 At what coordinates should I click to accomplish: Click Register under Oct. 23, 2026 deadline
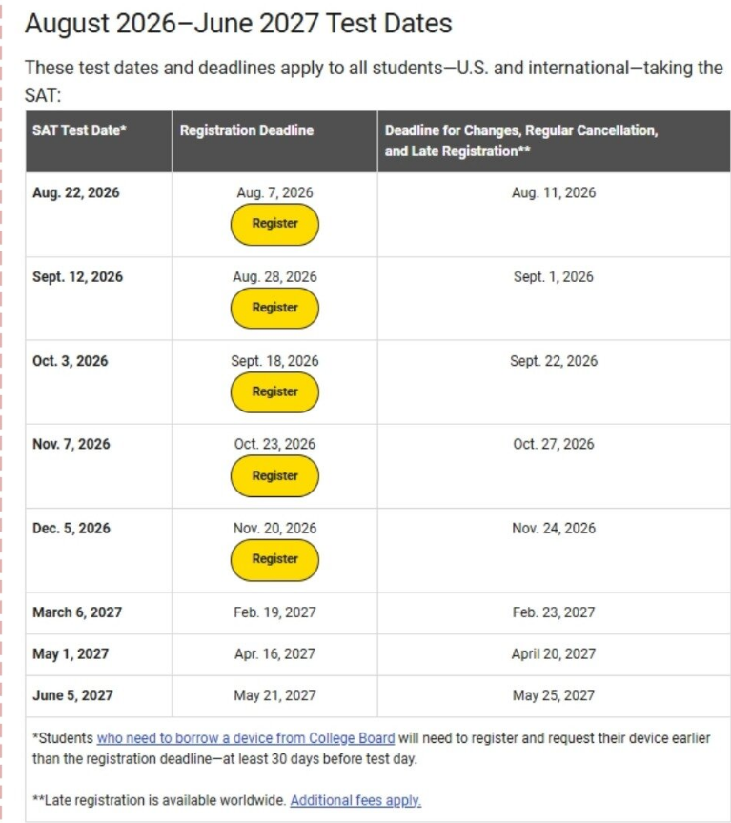[274, 476]
